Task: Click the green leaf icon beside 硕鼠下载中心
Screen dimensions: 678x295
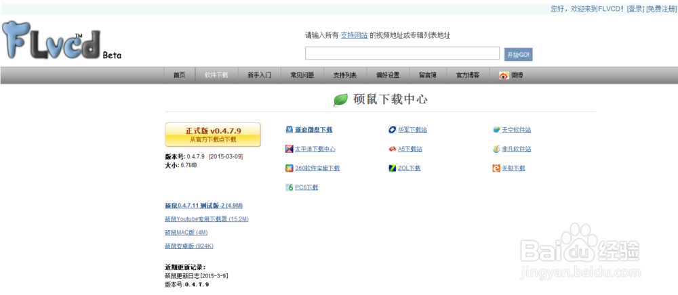Action: click(x=341, y=100)
